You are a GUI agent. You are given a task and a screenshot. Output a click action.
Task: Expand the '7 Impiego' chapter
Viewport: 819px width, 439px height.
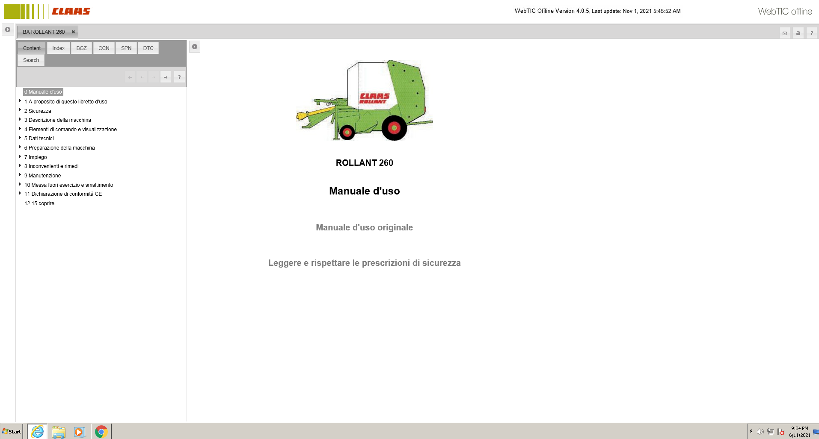point(20,156)
